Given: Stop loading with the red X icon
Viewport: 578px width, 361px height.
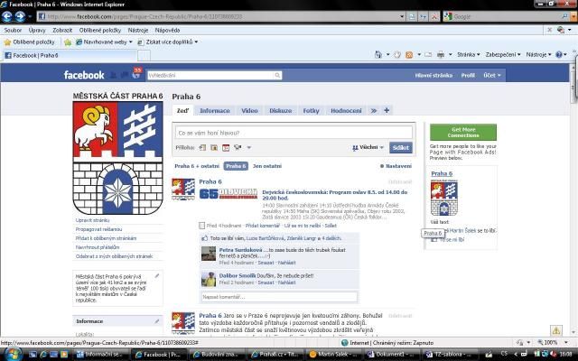Looking at the screenshot, I should 434,16.
